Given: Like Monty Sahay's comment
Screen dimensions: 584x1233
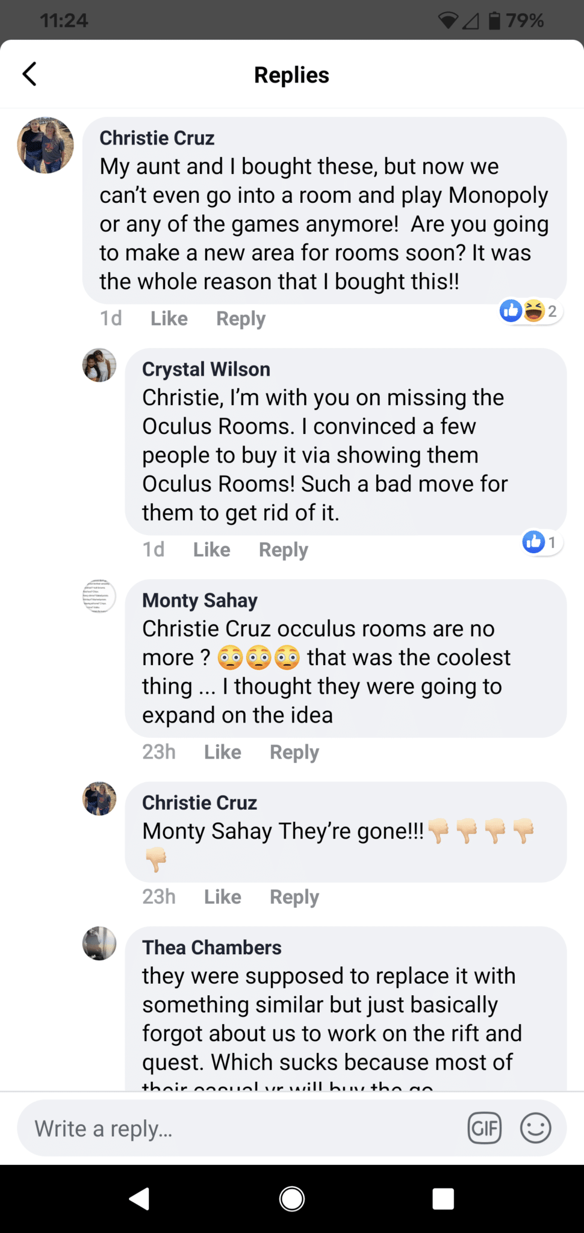Looking at the screenshot, I should tap(222, 752).
